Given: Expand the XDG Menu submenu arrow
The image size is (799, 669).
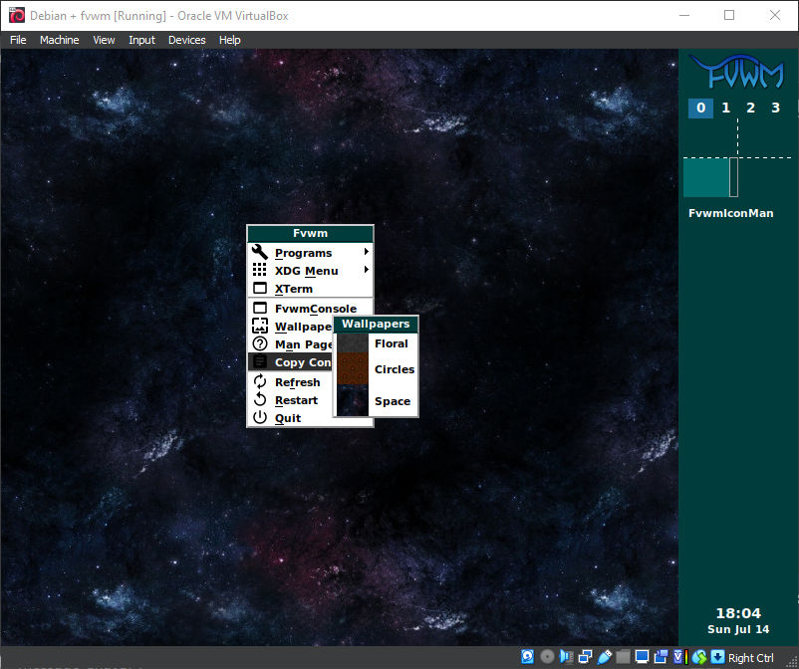Looking at the screenshot, I should tap(367, 271).
